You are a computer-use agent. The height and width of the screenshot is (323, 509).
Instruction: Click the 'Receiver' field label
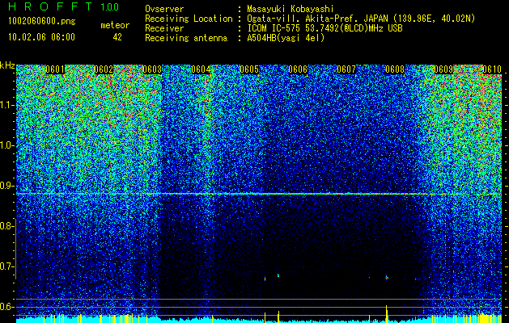tap(164, 28)
